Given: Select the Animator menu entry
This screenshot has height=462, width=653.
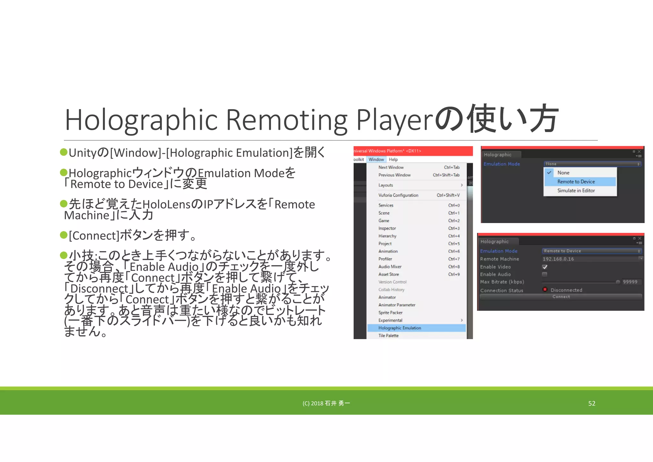Looking at the screenshot, I should tap(417, 297).
